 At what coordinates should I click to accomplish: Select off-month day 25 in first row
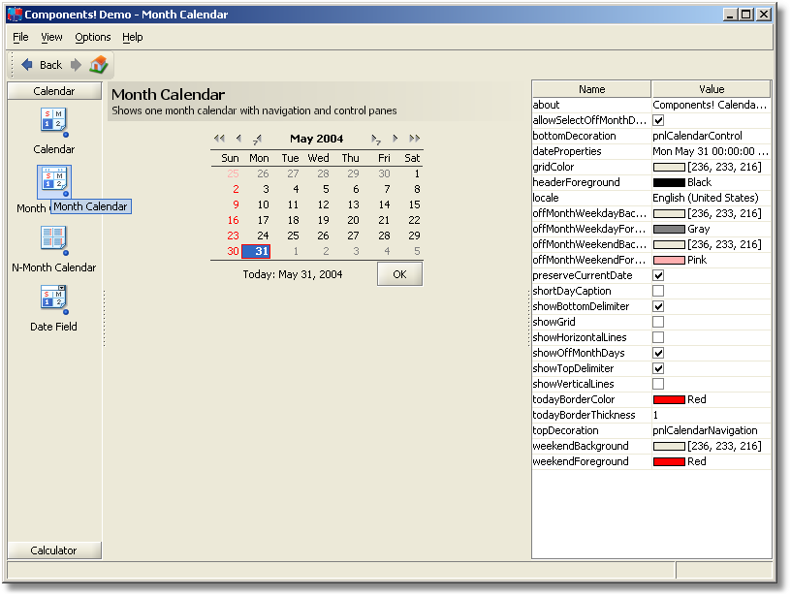[233, 173]
